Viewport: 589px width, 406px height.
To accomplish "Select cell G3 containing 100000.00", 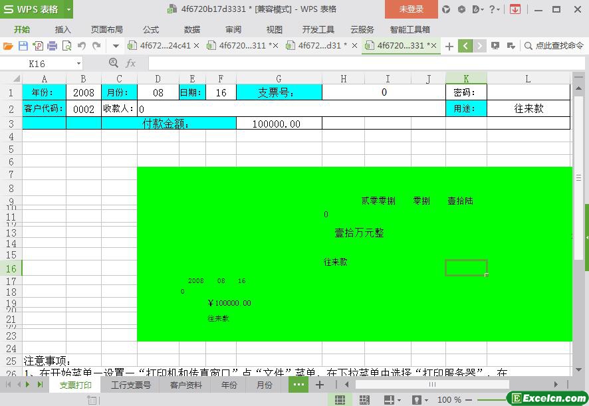I will [x=279, y=124].
